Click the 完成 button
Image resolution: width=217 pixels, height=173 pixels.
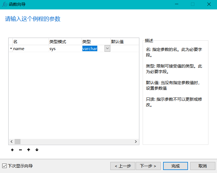point(176,166)
